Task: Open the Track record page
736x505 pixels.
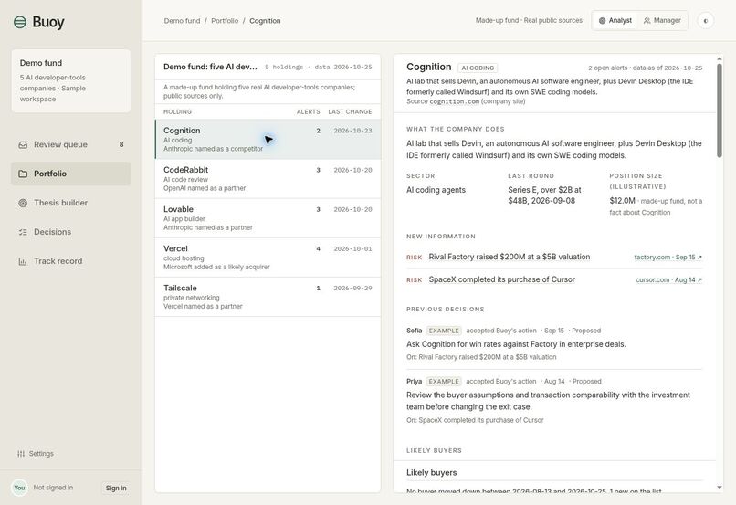Action: 71,261
